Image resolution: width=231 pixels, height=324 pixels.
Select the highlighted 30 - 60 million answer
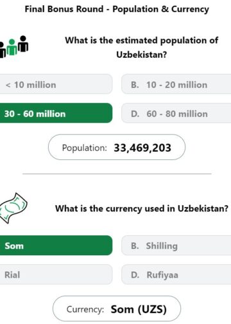tap(56, 113)
